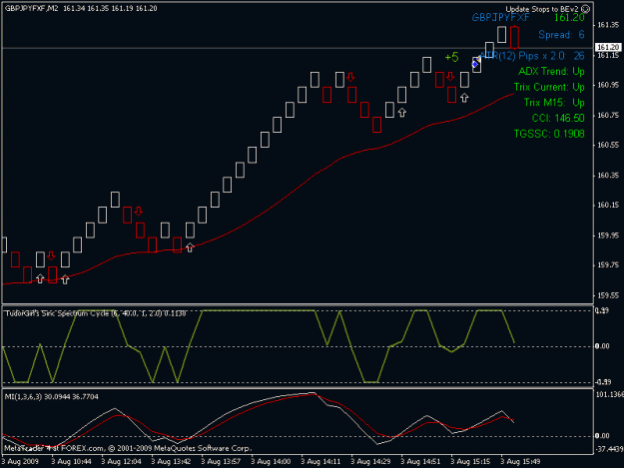Click '160.55' on the price scale
Image resolution: width=624 pixels, height=468 pixels.
click(x=608, y=145)
